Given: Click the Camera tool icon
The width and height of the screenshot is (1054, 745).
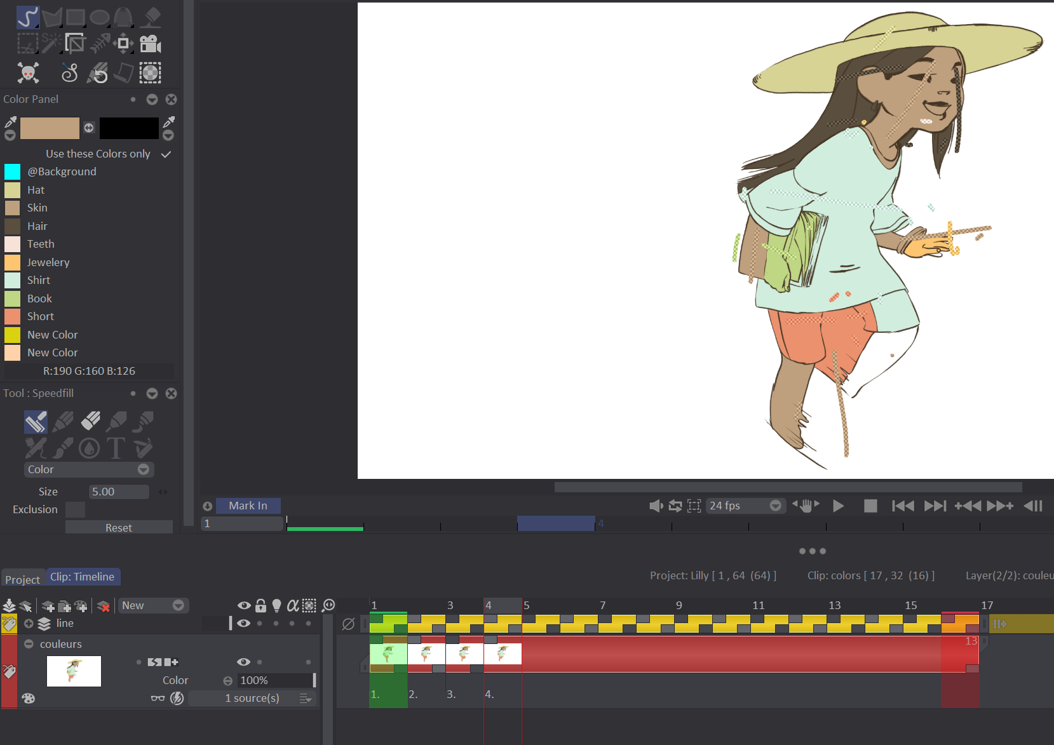Looking at the screenshot, I should point(150,43).
